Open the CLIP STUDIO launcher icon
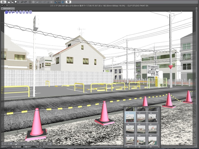The image size is (199, 149). coord(3,2)
